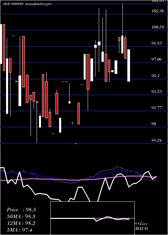Viewport: 168px width, 235px height.
Task: Select the 91.77 price axis label
Action: (x=157, y=108)
